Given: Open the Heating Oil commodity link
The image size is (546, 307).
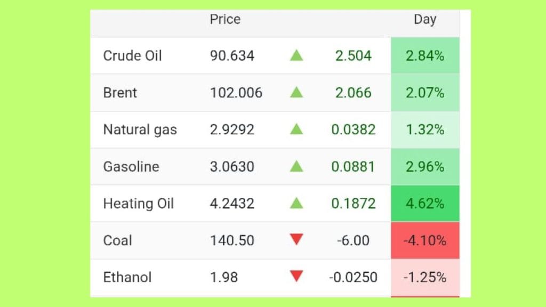Looking at the screenshot, I should [138, 204].
